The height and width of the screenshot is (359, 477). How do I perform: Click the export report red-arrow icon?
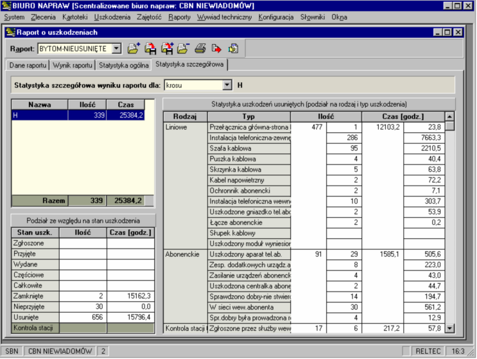[x=216, y=48]
